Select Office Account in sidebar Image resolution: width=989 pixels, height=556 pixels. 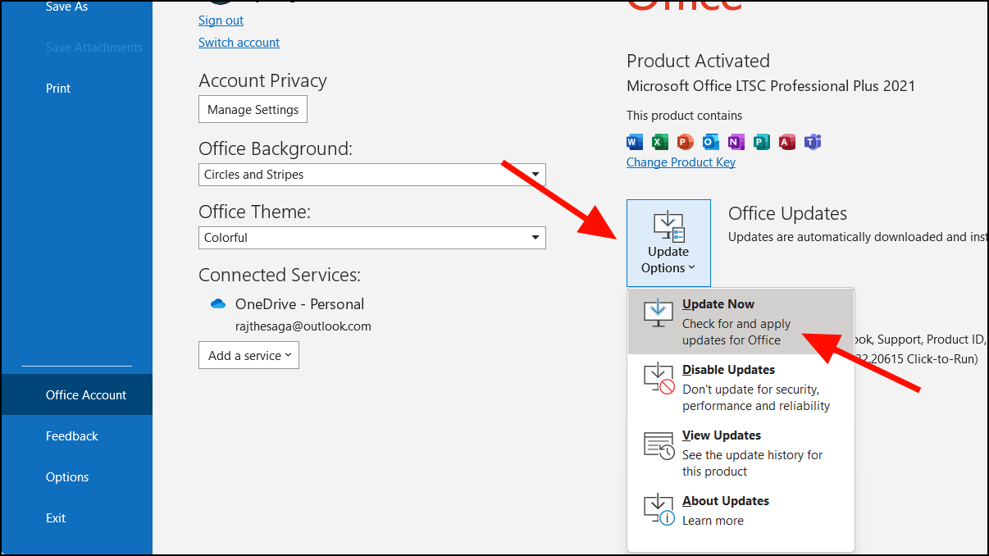(x=76, y=395)
